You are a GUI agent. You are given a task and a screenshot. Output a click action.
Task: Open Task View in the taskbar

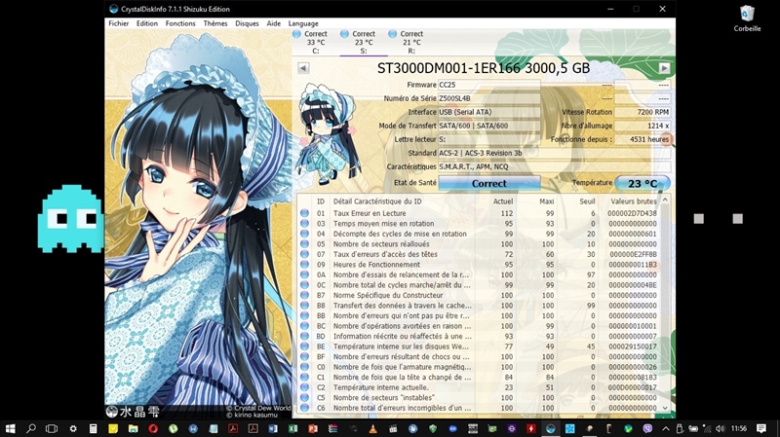[52, 428]
